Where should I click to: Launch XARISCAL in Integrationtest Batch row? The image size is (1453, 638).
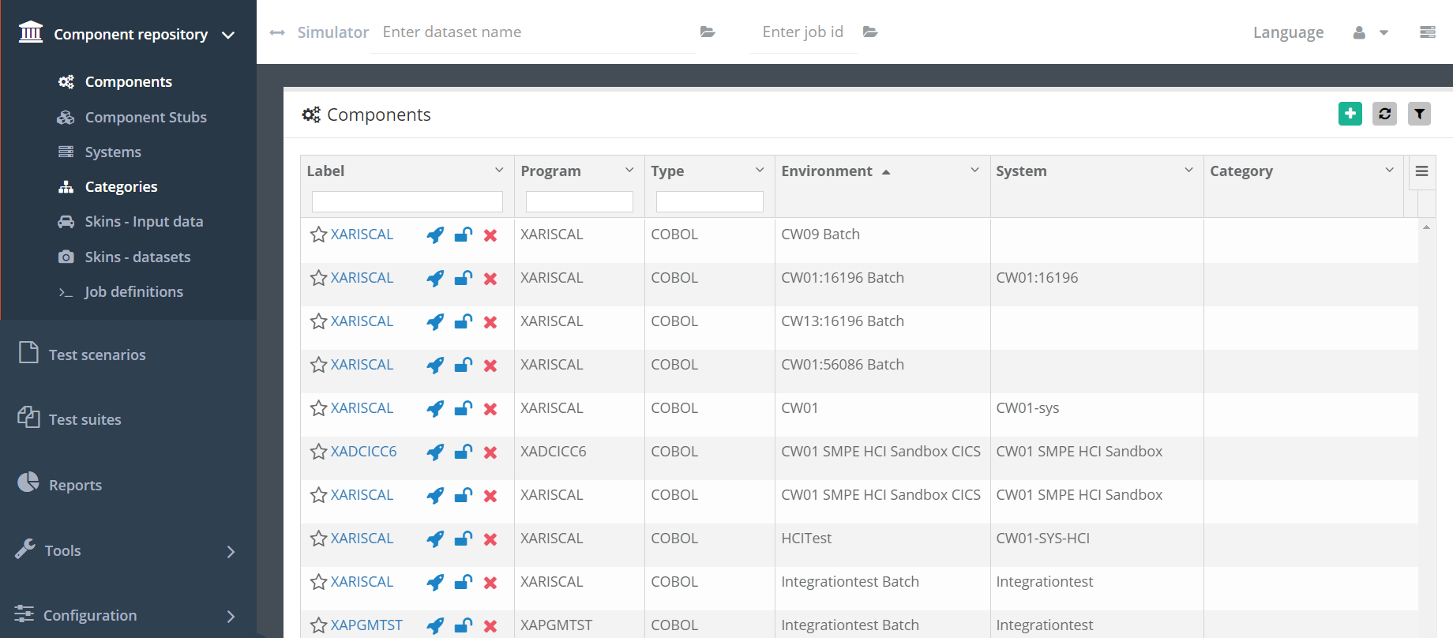435,582
